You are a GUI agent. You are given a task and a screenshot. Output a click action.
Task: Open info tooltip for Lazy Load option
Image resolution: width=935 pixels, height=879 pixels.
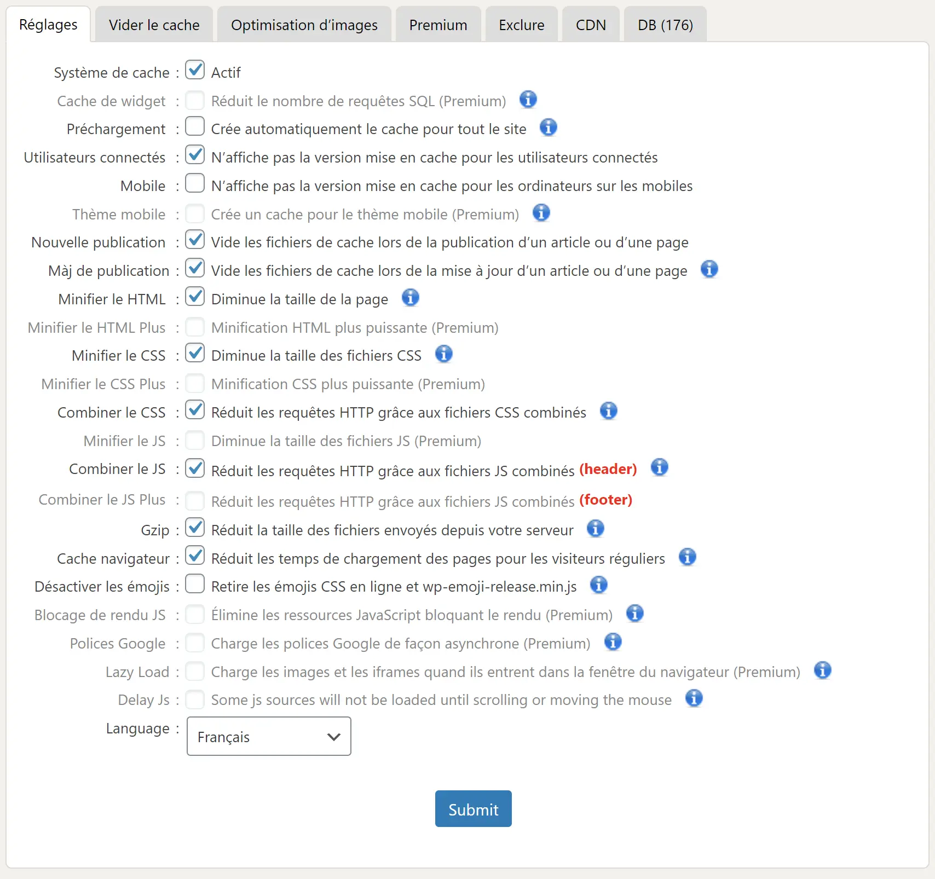click(823, 670)
